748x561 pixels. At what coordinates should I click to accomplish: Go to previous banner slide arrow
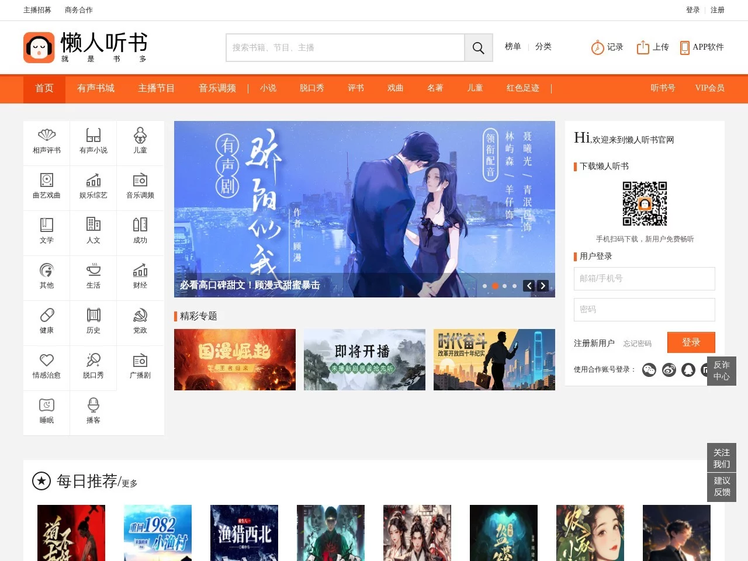(x=529, y=286)
